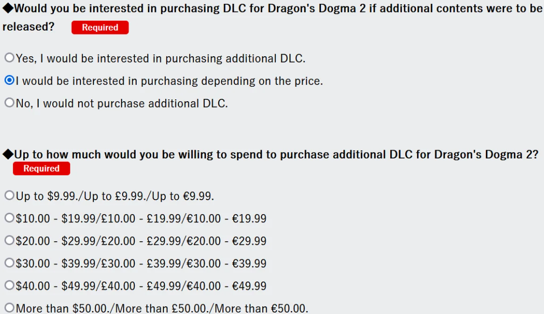Select the '$30.00 - $39.99' radio button
Screen dimensions: 544x314
coord(9,263)
